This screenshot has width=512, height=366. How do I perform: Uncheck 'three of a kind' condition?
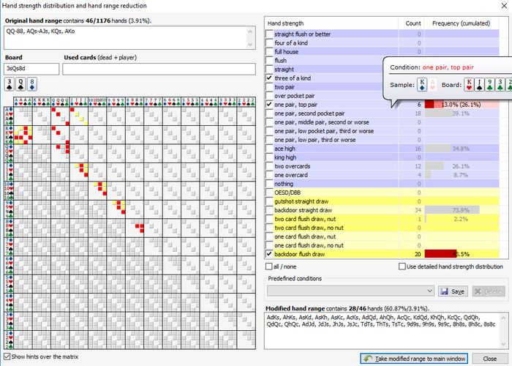269,78
